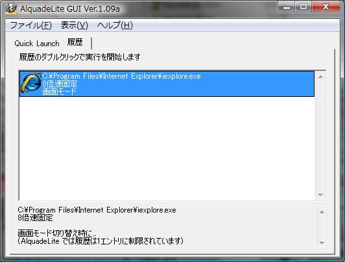The image size is (345, 262).
Task: Click the 8倍速固定 line in the highlighted entry
Action: tap(60, 84)
